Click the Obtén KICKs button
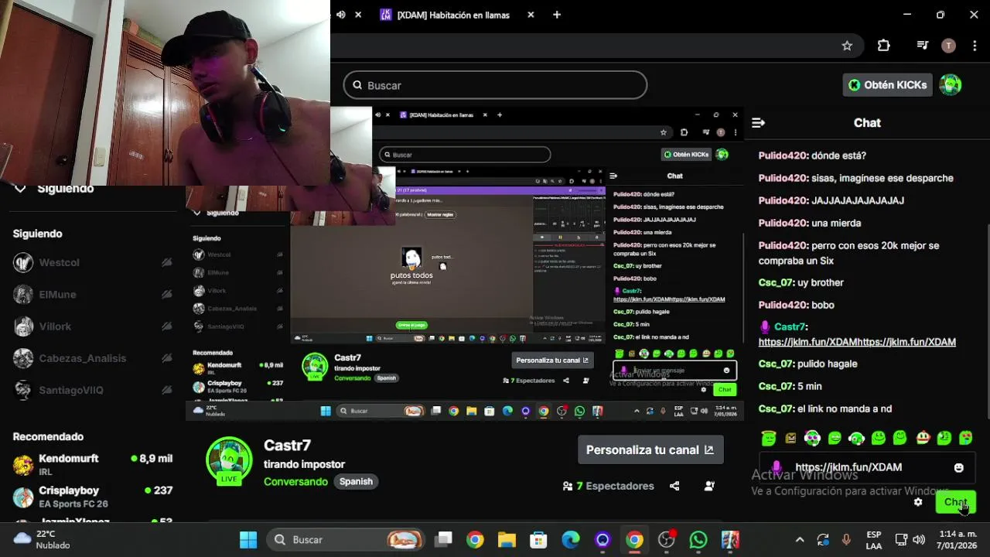Viewport: 990px width, 557px height. click(887, 85)
